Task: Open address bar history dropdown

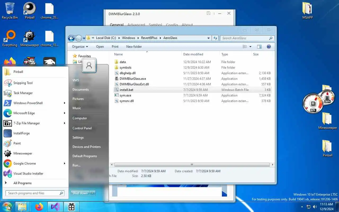Action: coord(209,38)
